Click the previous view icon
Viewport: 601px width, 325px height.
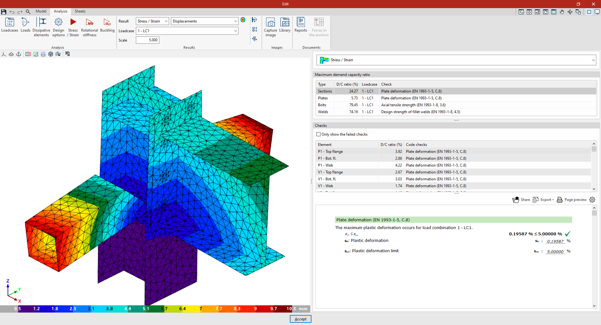click(x=521, y=12)
